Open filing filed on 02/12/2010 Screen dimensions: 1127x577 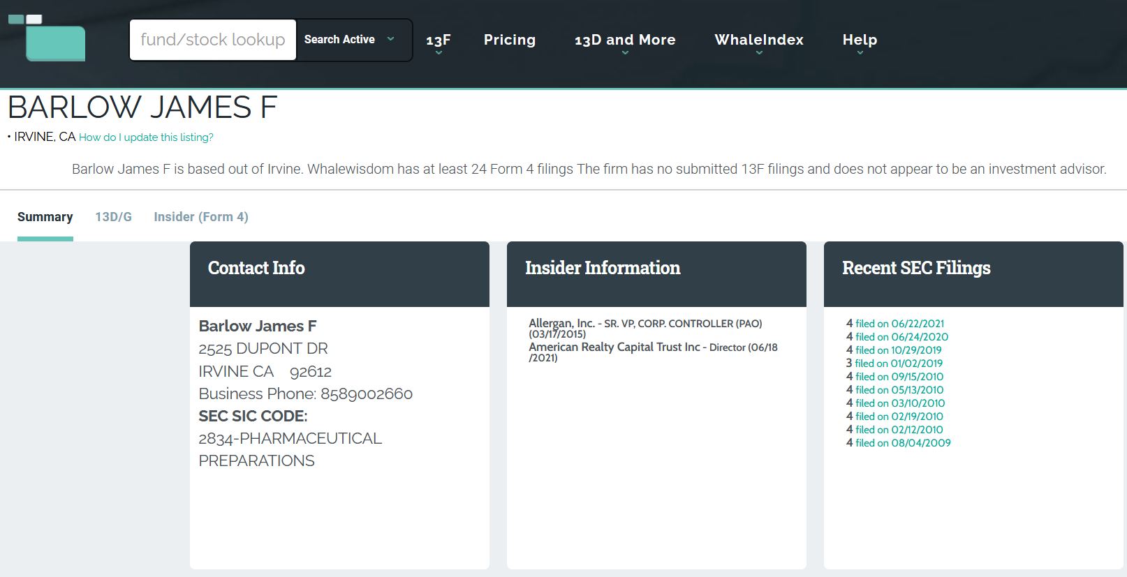point(899,430)
